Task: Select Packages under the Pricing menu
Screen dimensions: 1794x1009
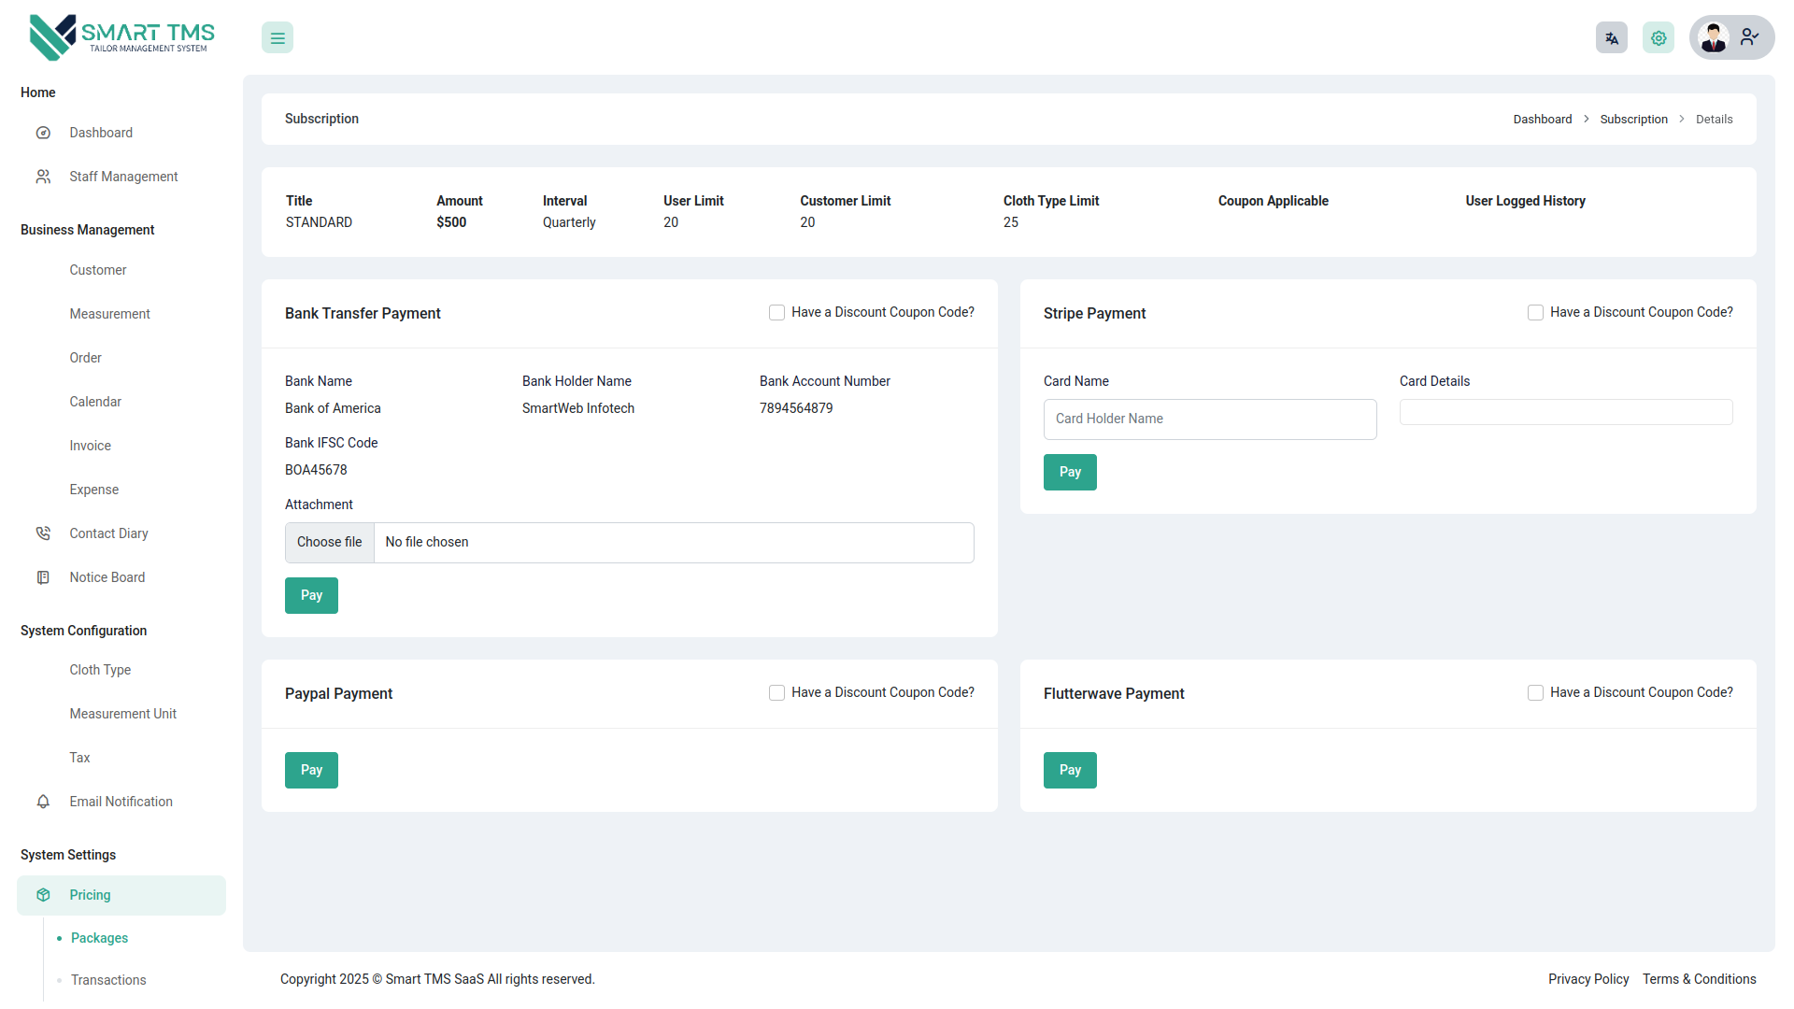Action: click(x=99, y=938)
